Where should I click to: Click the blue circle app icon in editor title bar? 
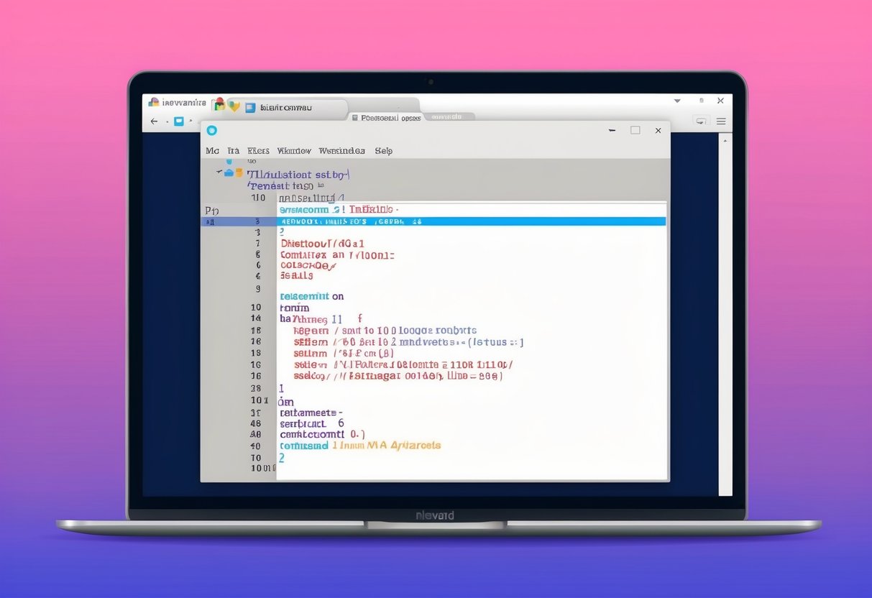pos(211,130)
